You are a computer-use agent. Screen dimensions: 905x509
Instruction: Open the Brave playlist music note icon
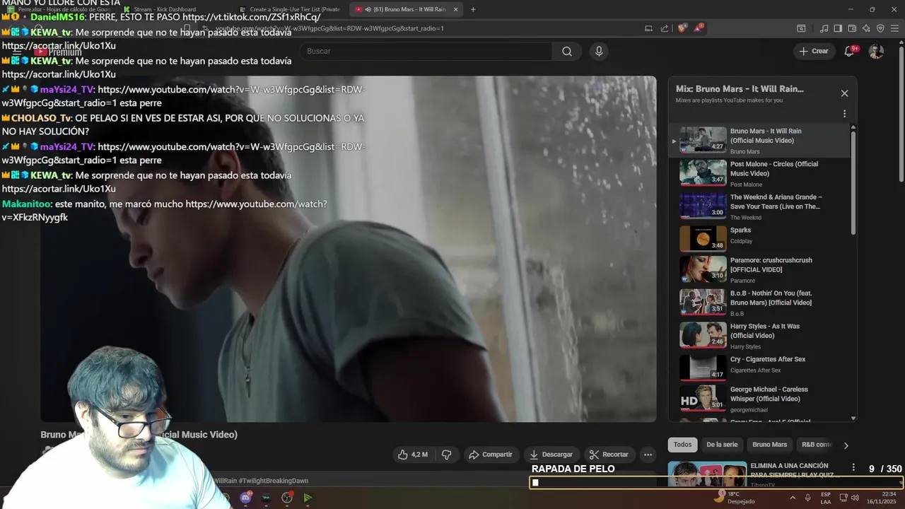click(824, 28)
